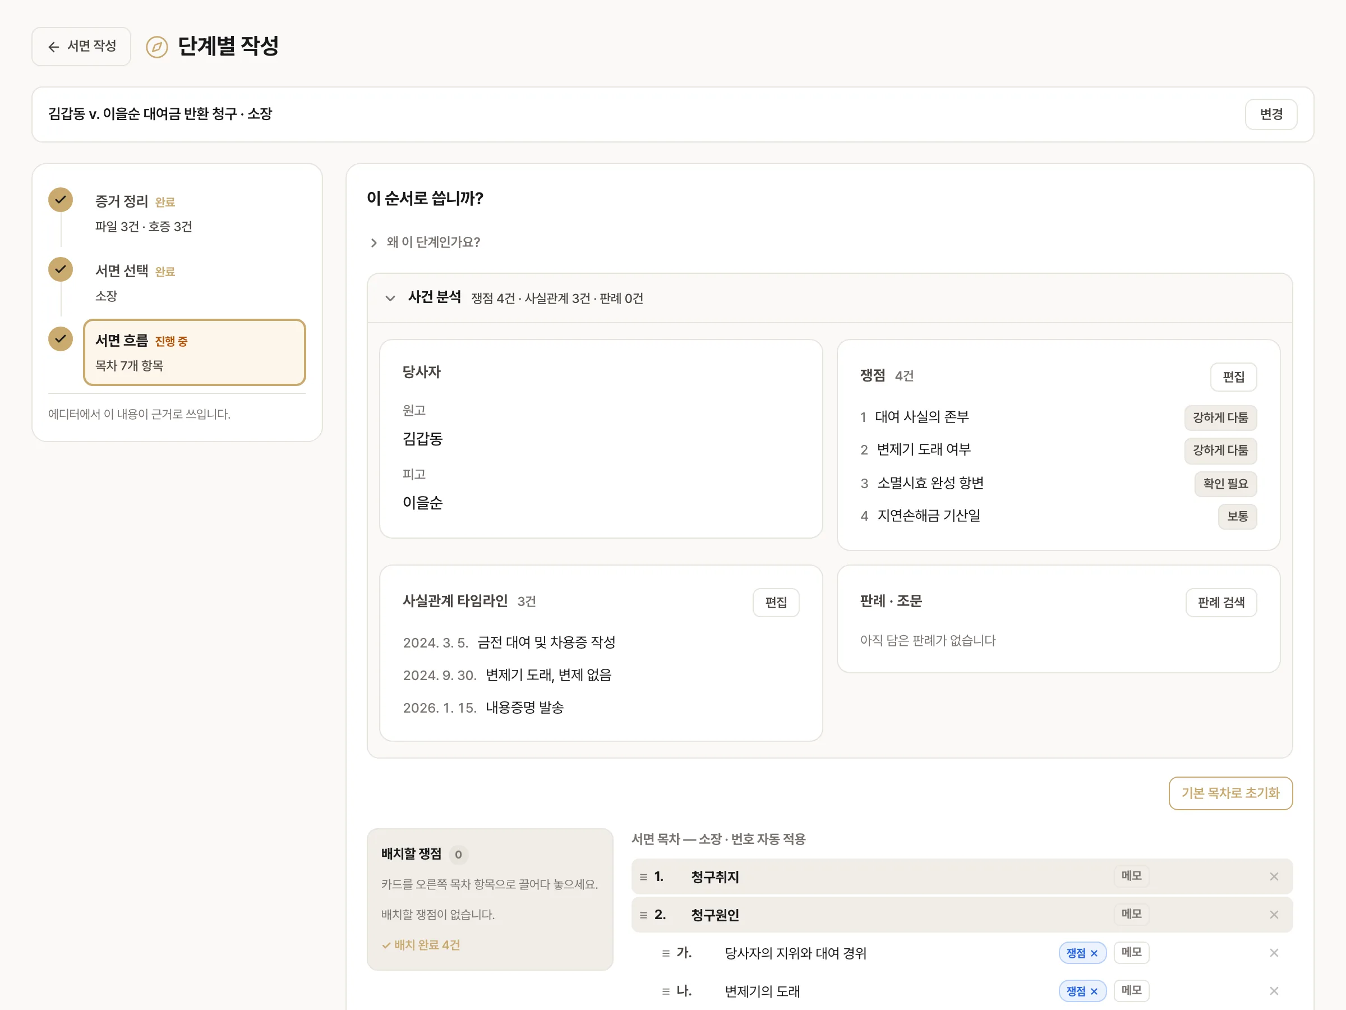
Task: Click the compass icon beside 단계별 작성
Action: click(157, 47)
